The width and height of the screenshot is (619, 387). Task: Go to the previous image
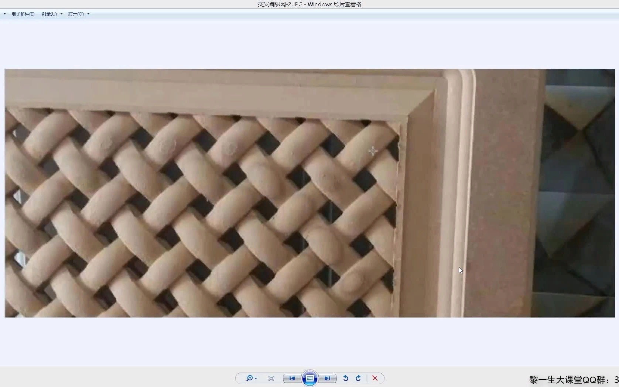(x=292, y=378)
